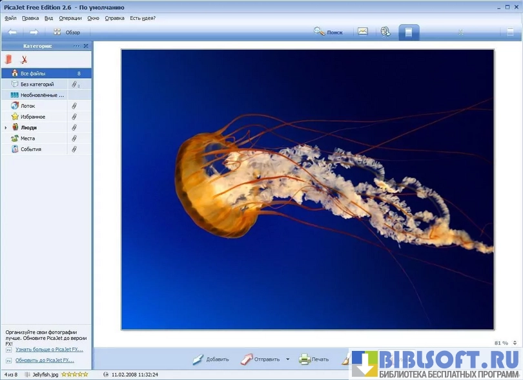Open the Обзор thumbnail overview
Screen dimensions: 523x380
click(67, 32)
